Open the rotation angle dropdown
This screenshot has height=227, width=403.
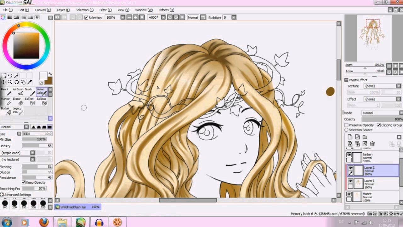pos(163,17)
